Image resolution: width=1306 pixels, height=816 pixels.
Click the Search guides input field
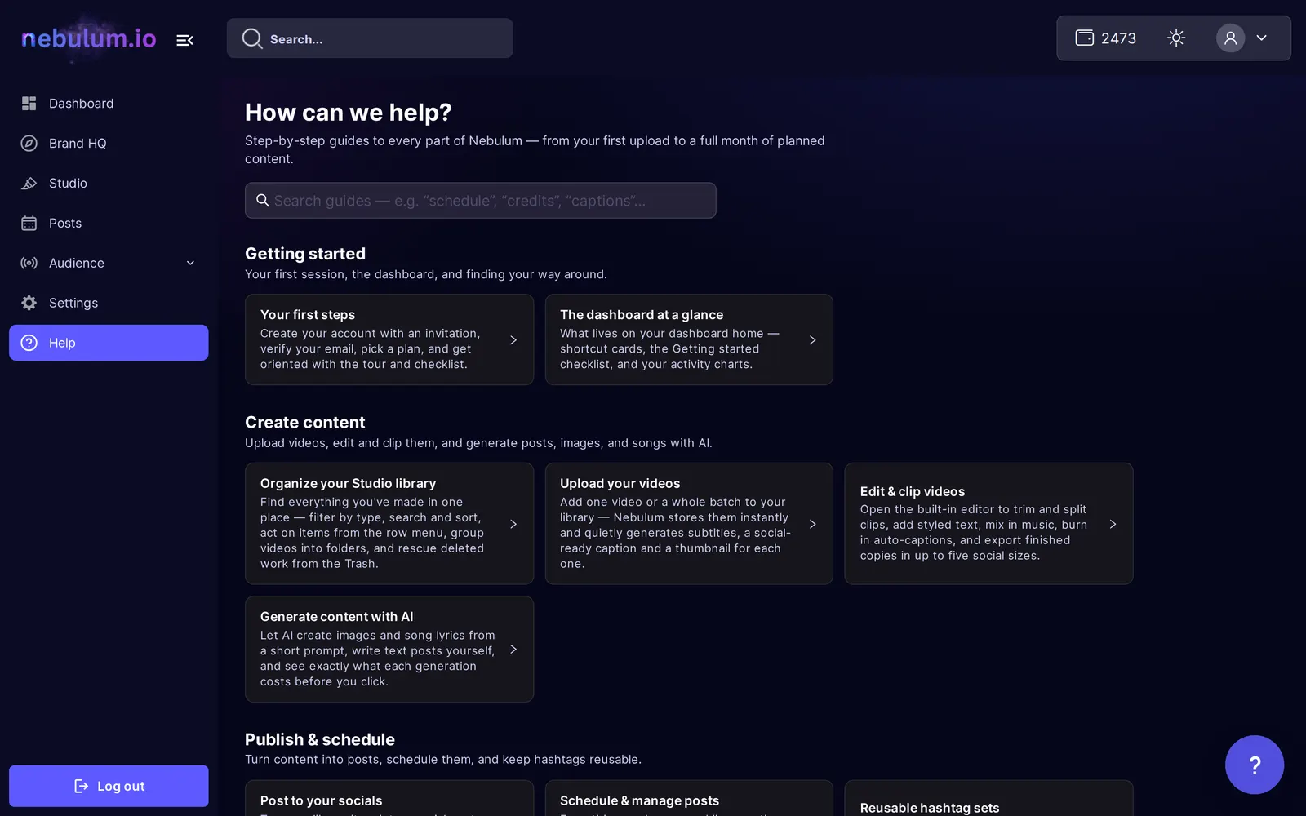[x=481, y=201]
